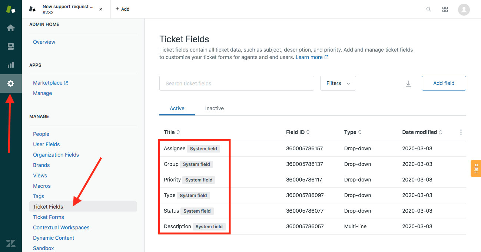Download ticket fields with download icon

408,84
